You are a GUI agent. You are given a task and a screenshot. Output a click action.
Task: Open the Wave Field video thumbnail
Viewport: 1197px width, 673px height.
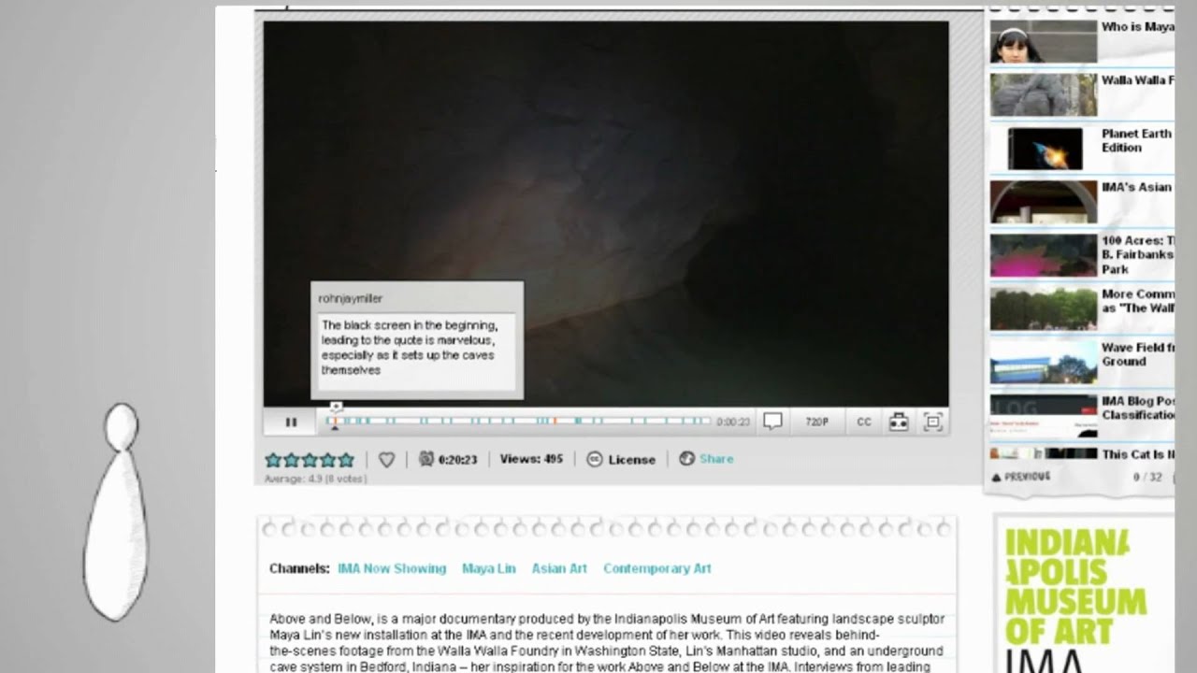(x=1043, y=363)
